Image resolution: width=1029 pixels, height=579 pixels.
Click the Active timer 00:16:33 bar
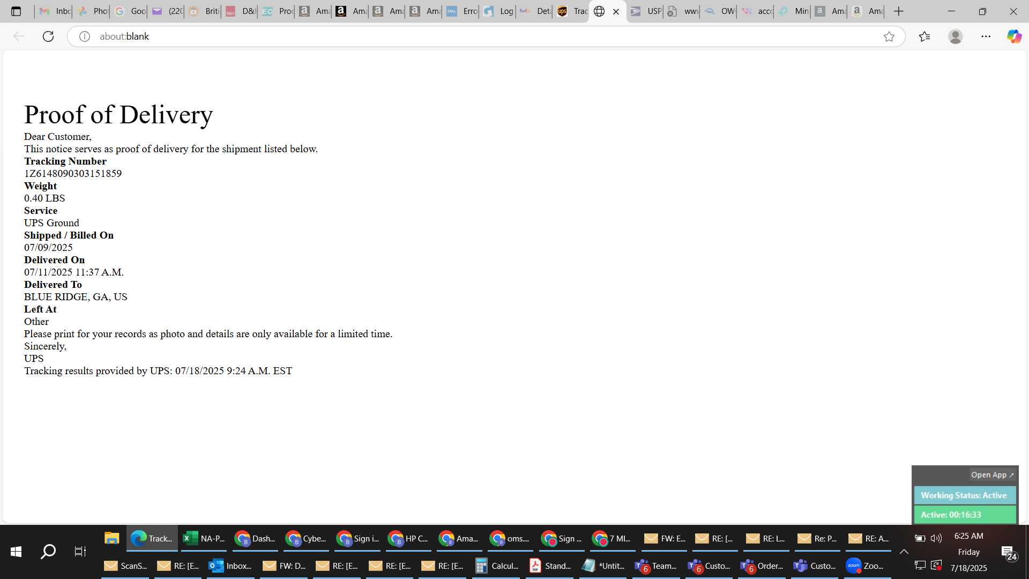965,515
